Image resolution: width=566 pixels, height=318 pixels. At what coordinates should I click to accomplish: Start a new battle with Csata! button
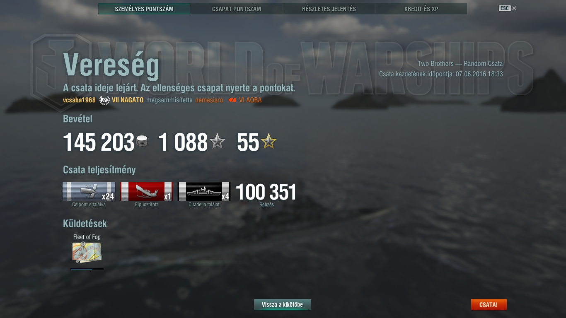click(489, 305)
